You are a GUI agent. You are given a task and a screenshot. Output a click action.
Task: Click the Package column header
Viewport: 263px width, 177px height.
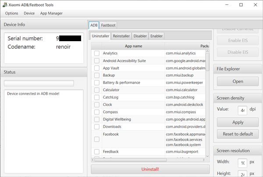click(x=187, y=46)
